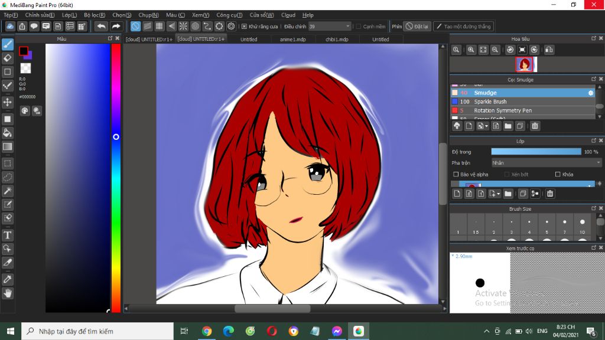Select the Hand tool
The image size is (605, 340).
8,293
